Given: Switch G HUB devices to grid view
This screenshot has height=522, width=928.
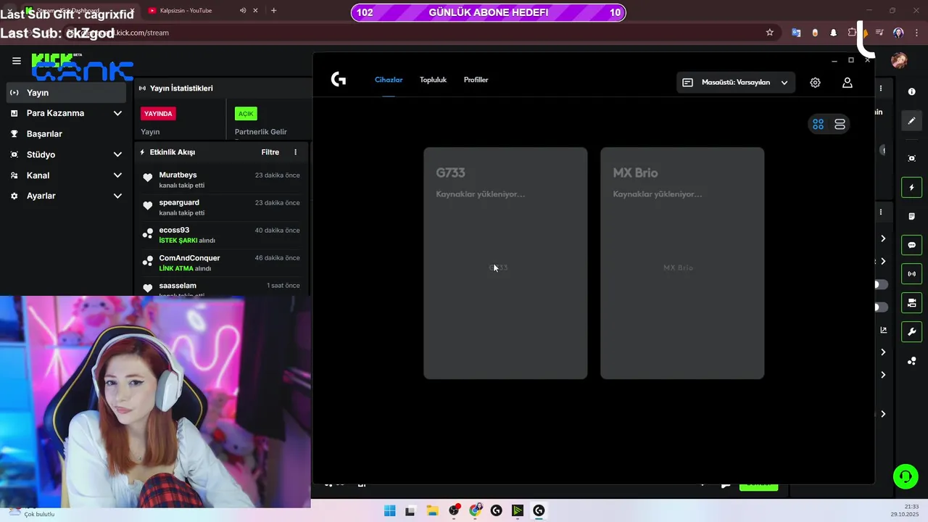Looking at the screenshot, I should tap(818, 125).
